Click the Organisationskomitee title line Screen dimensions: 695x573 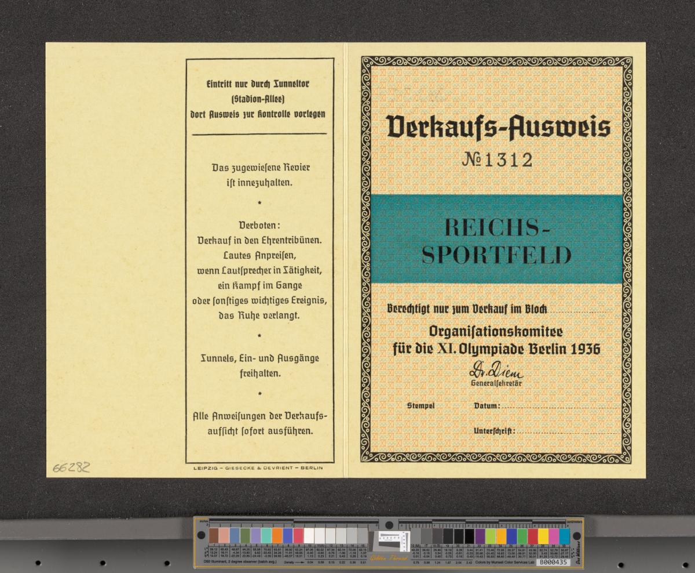coord(495,331)
